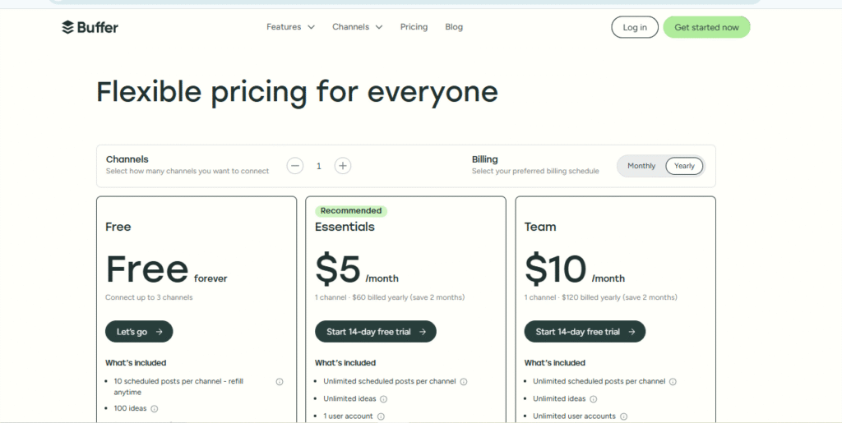Expand the Channels navigation chevron
The height and width of the screenshot is (423, 842).
pos(378,27)
